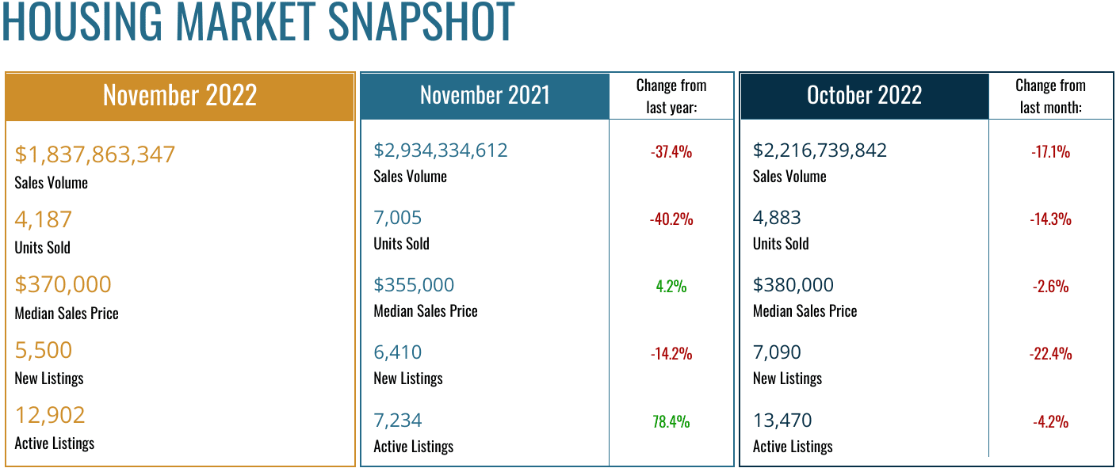The width and height of the screenshot is (1120, 468).
Task: Click November 2021 units sold 7,005
Action: [398, 218]
